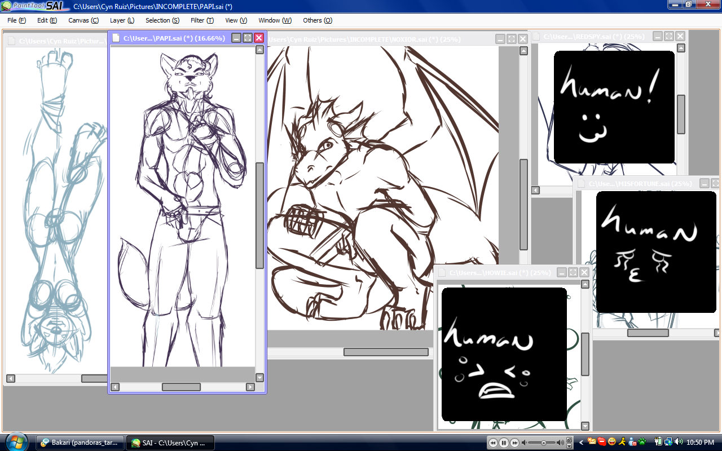This screenshot has height=451, width=722.
Task: Click the red do-not-disturb tray icon
Action: click(602, 442)
